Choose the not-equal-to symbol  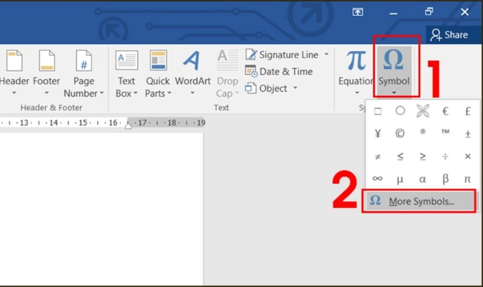click(377, 156)
